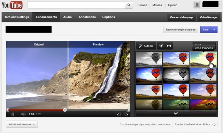Click the Browse link
This screenshot has width=223, height=133.
tap(142, 5)
